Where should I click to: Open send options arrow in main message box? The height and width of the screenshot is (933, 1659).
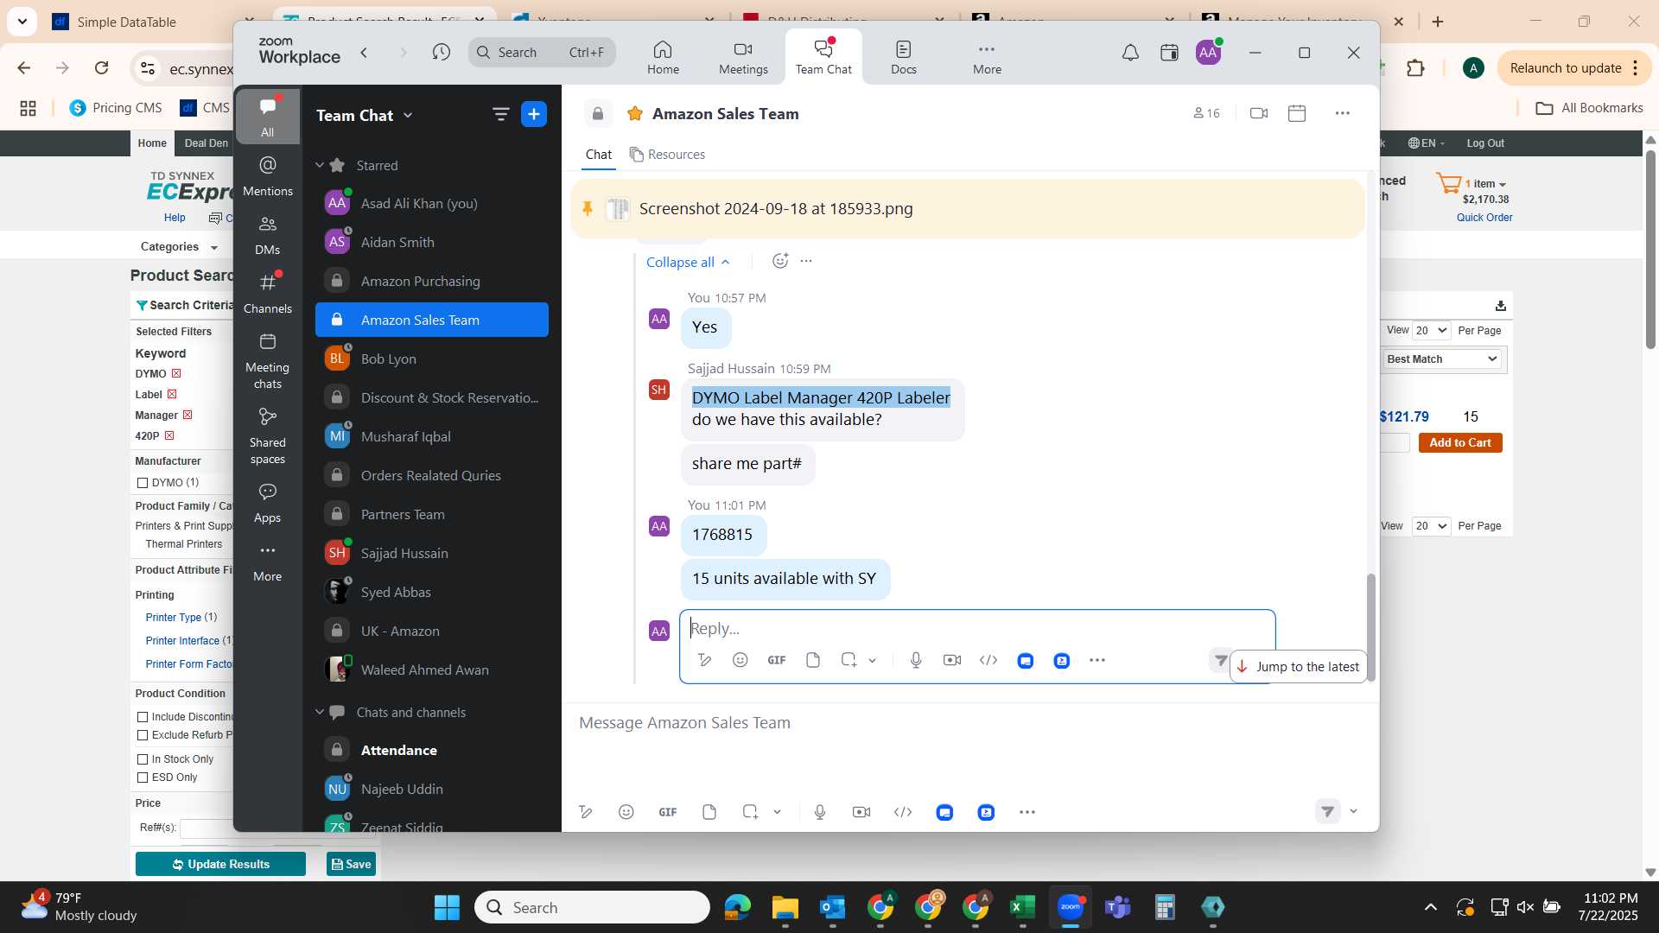(x=1353, y=811)
